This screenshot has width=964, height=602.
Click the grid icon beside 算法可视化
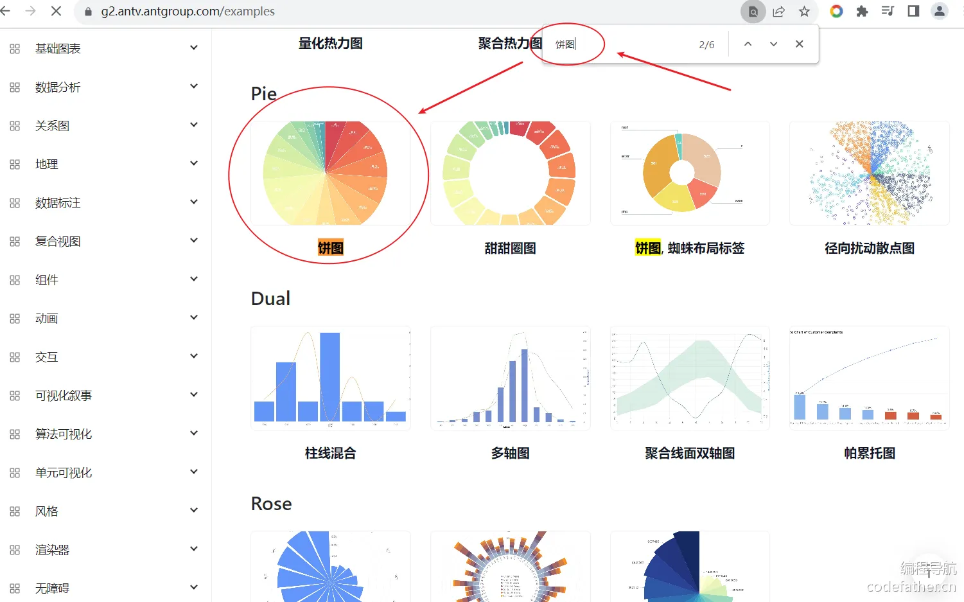click(15, 434)
